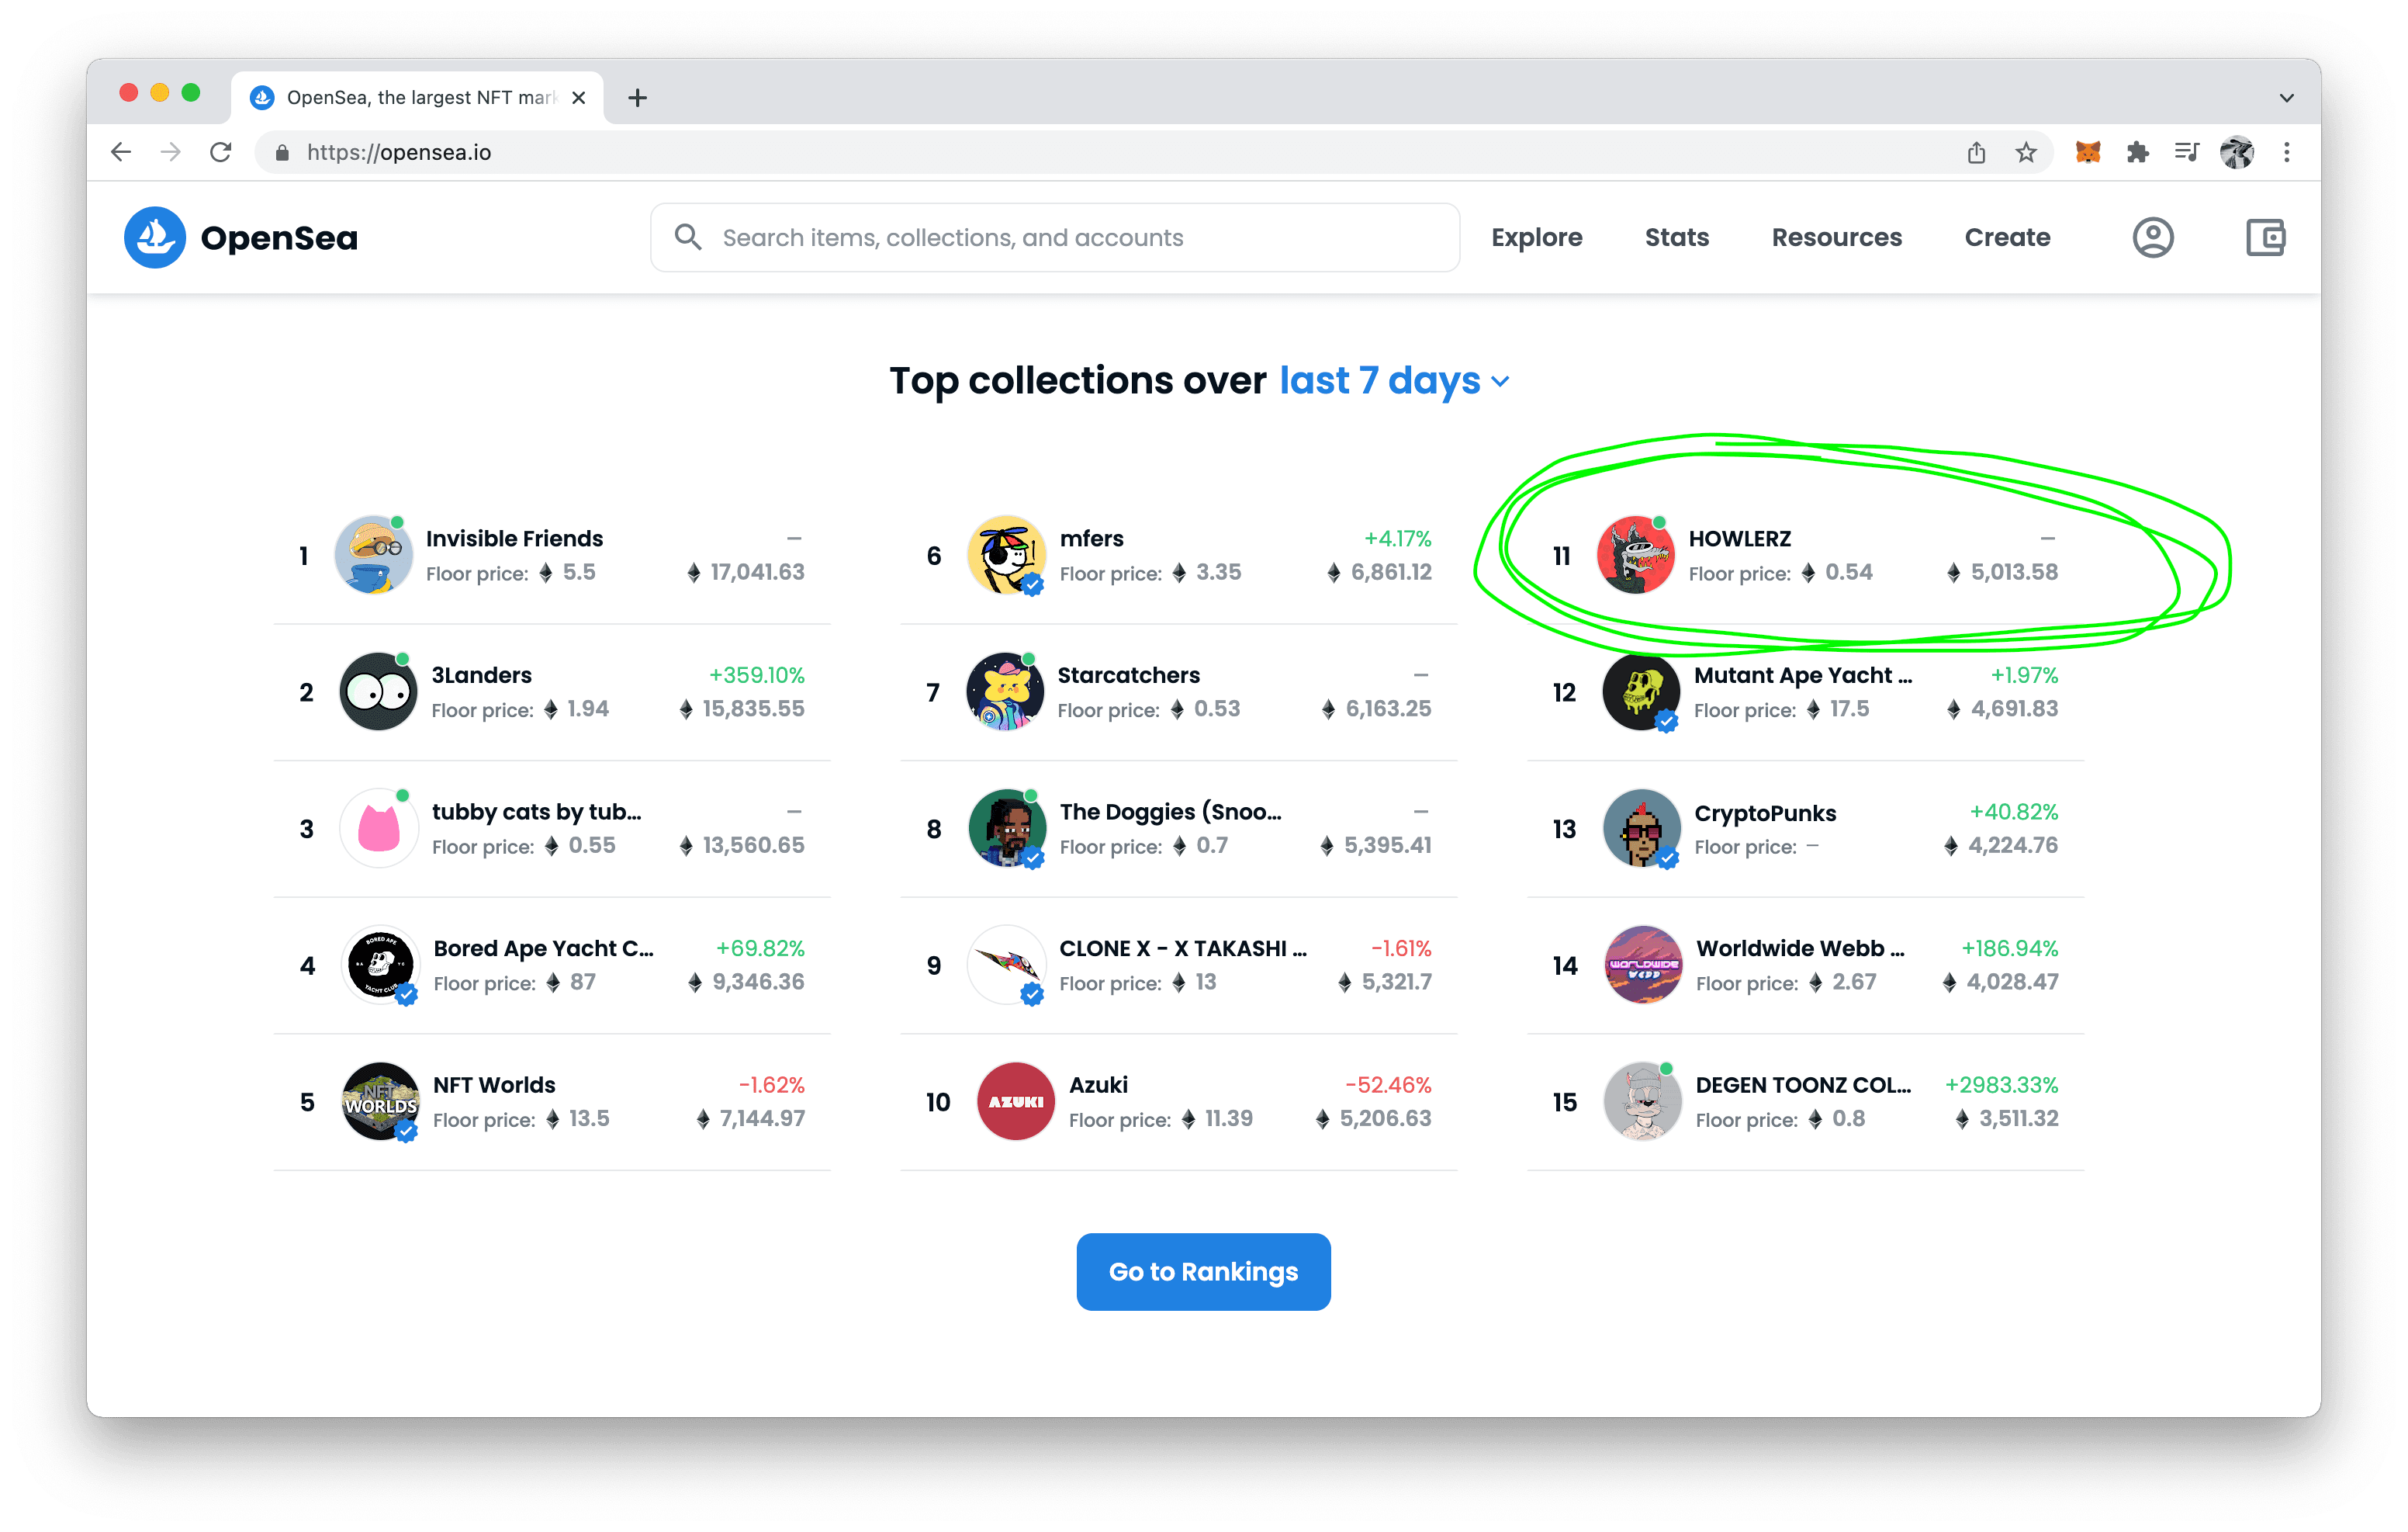
Task: Close the OpenSea browser tab
Action: pyautogui.click(x=578, y=97)
